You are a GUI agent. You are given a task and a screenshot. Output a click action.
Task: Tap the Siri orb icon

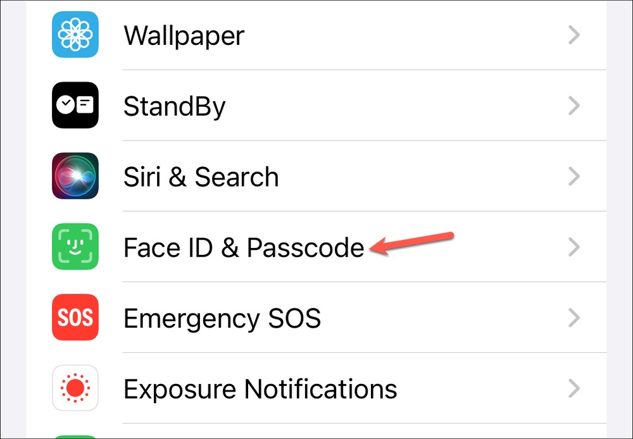[x=75, y=176]
